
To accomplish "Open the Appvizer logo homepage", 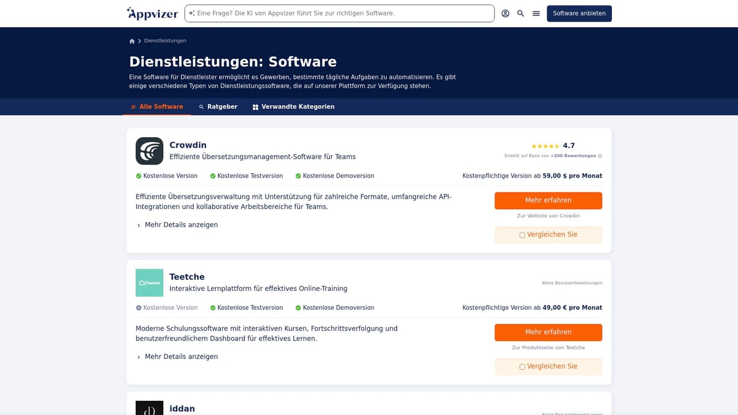I will click(x=152, y=14).
